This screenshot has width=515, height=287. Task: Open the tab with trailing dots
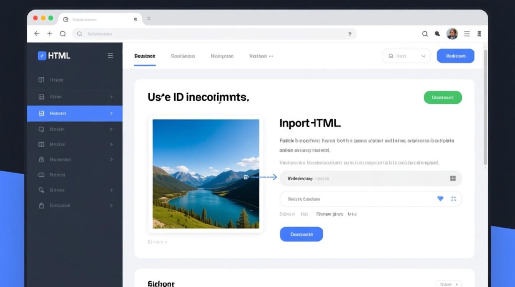point(261,56)
